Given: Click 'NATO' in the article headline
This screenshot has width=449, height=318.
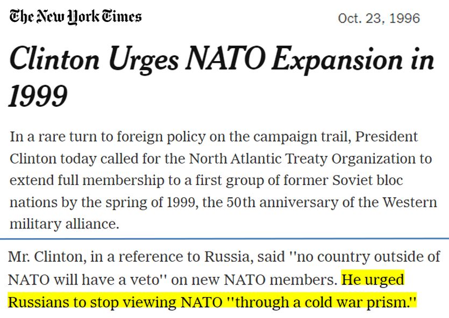Looking at the screenshot, I should (x=225, y=59).
